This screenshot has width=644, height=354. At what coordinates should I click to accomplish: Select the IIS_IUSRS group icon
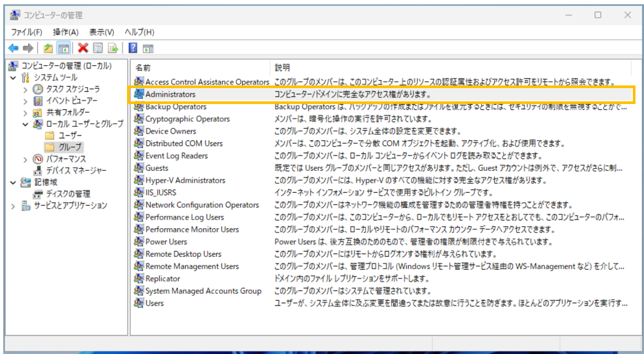(139, 193)
